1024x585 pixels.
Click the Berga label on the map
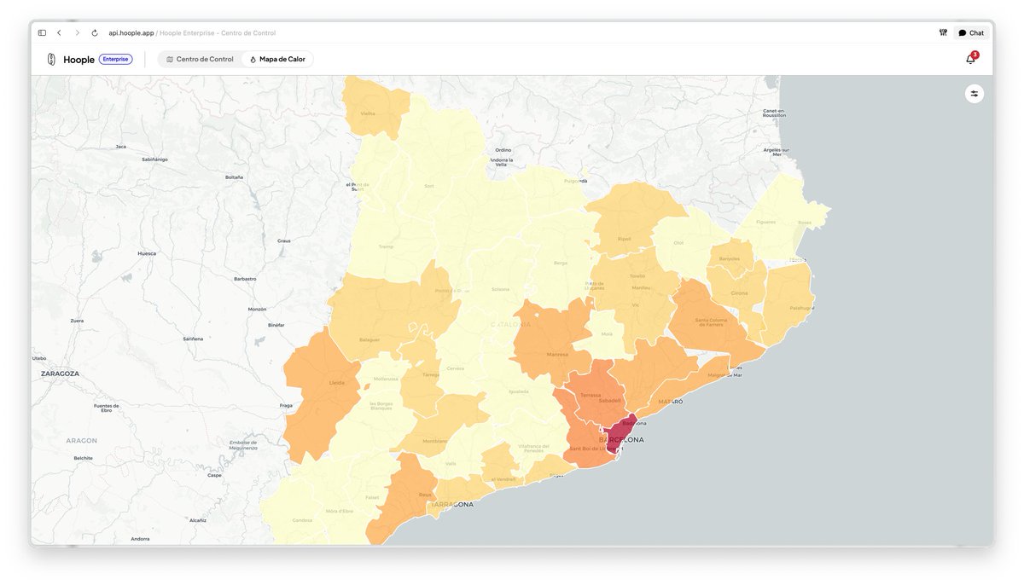(x=561, y=264)
